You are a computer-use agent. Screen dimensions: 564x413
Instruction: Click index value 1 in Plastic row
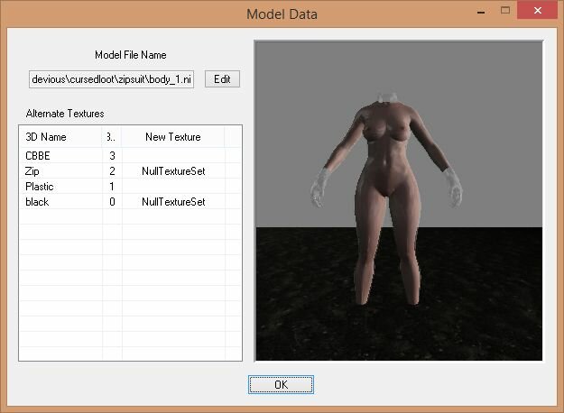pos(112,187)
